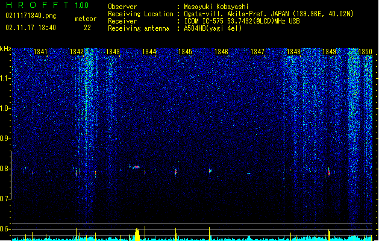Click the 1341 time marker
This screenshot has height=241, width=379.
click(x=40, y=52)
